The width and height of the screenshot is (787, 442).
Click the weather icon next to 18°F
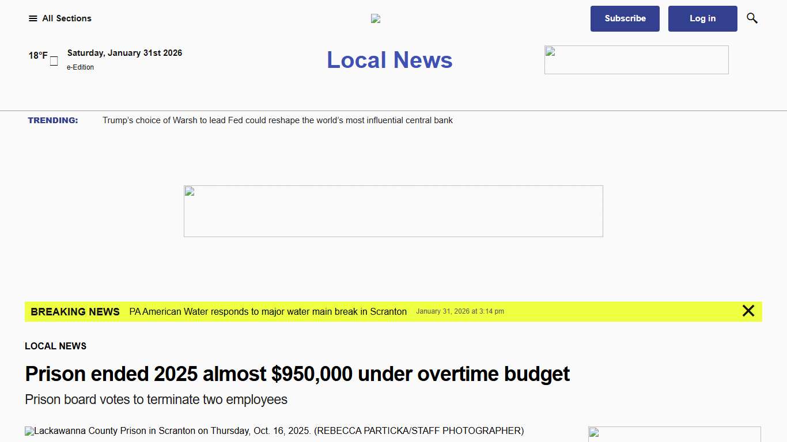click(53, 60)
